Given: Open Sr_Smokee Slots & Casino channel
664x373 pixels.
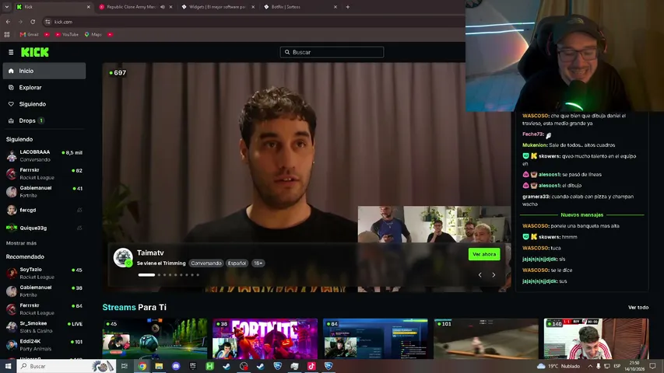Looking at the screenshot, I should click(x=44, y=327).
